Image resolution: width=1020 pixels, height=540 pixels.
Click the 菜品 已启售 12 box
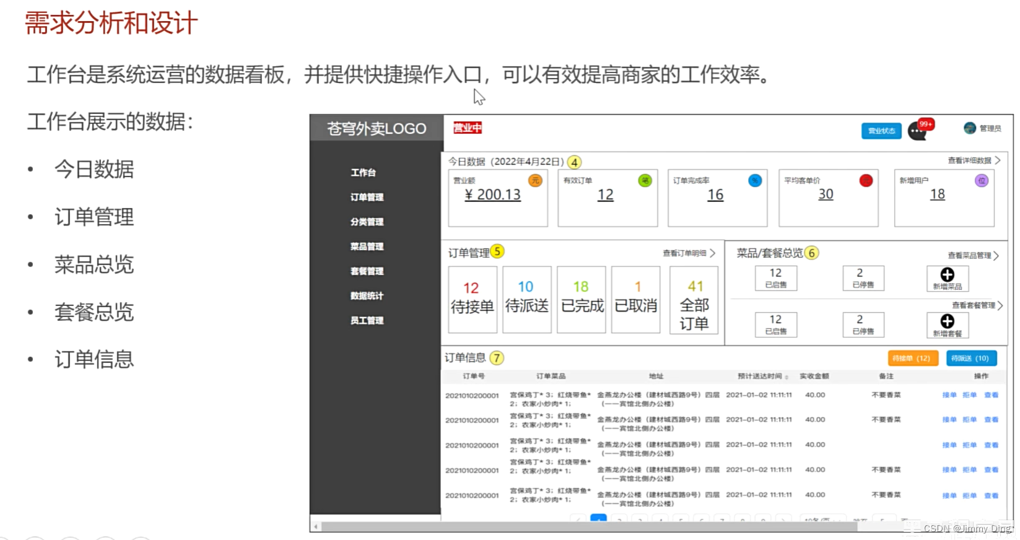coord(776,278)
